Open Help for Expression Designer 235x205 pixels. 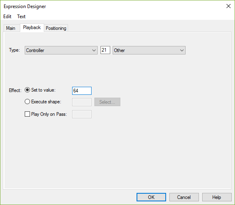pos(217,197)
